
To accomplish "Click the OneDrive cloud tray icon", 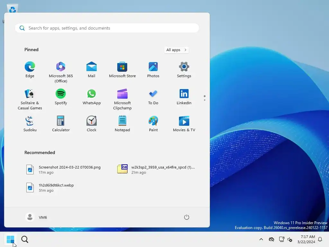I will tap(271, 239).
